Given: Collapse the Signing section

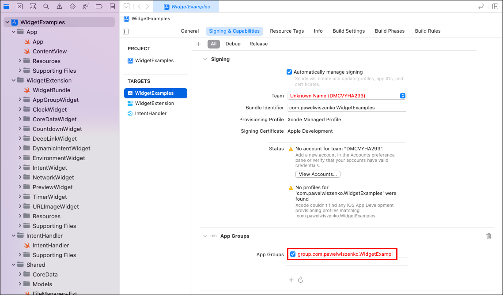Looking at the screenshot, I should tap(205, 59).
